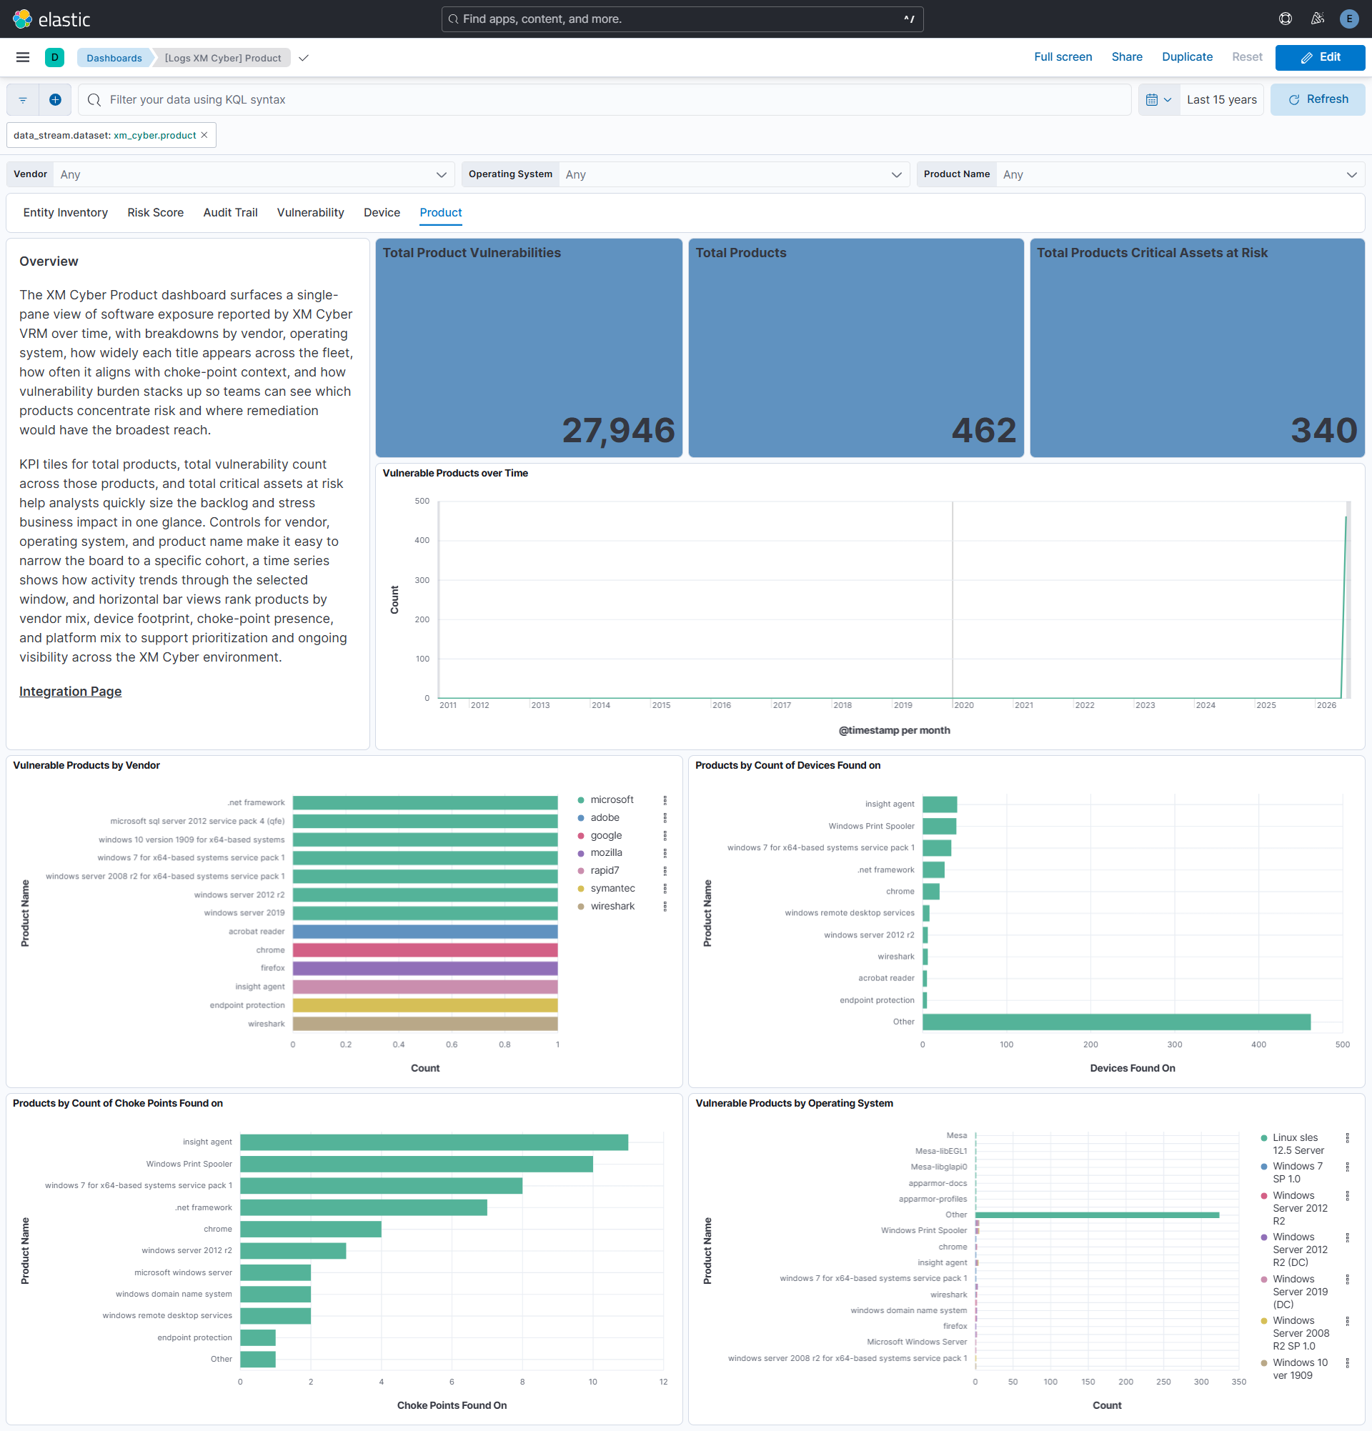The height and width of the screenshot is (1431, 1372).
Task: Open the user avatar E menu
Action: click(x=1348, y=19)
